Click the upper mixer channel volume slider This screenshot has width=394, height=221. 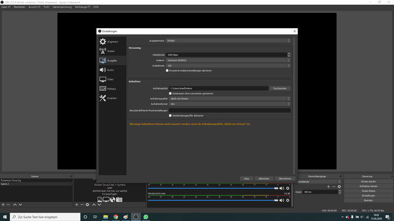click(x=213, y=188)
